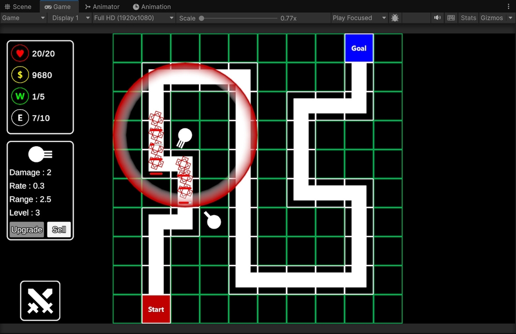Click the red heart health icon
516x334 pixels.
(20, 53)
